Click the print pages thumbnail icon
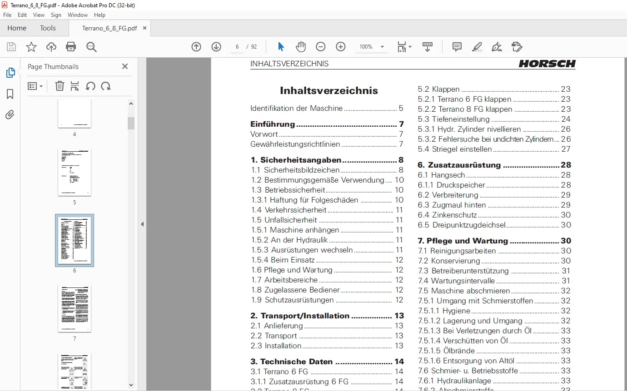627x391 pixels. pyautogui.click(x=75, y=86)
